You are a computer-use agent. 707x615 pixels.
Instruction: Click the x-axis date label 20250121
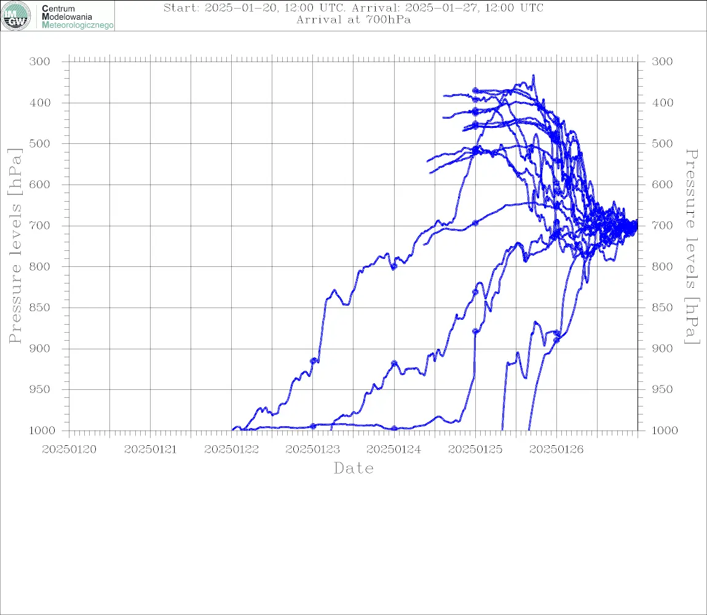[150, 450]
